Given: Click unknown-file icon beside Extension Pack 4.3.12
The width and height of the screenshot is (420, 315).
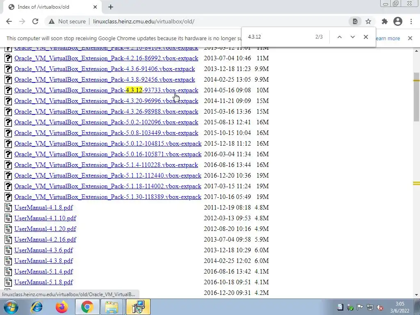Looking at the screenshot, I should (8, 90).
